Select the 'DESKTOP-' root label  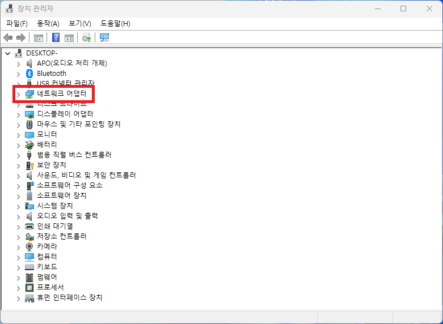pyautogui.click(x=42, y=53)
